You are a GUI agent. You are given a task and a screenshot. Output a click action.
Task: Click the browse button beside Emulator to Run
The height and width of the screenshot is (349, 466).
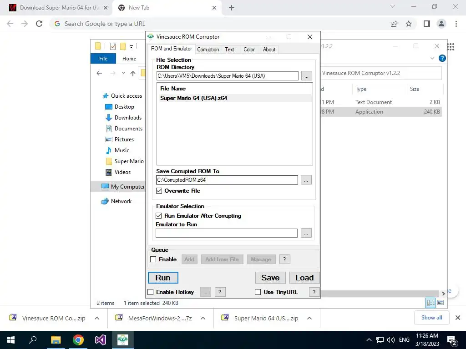point(306,233)
